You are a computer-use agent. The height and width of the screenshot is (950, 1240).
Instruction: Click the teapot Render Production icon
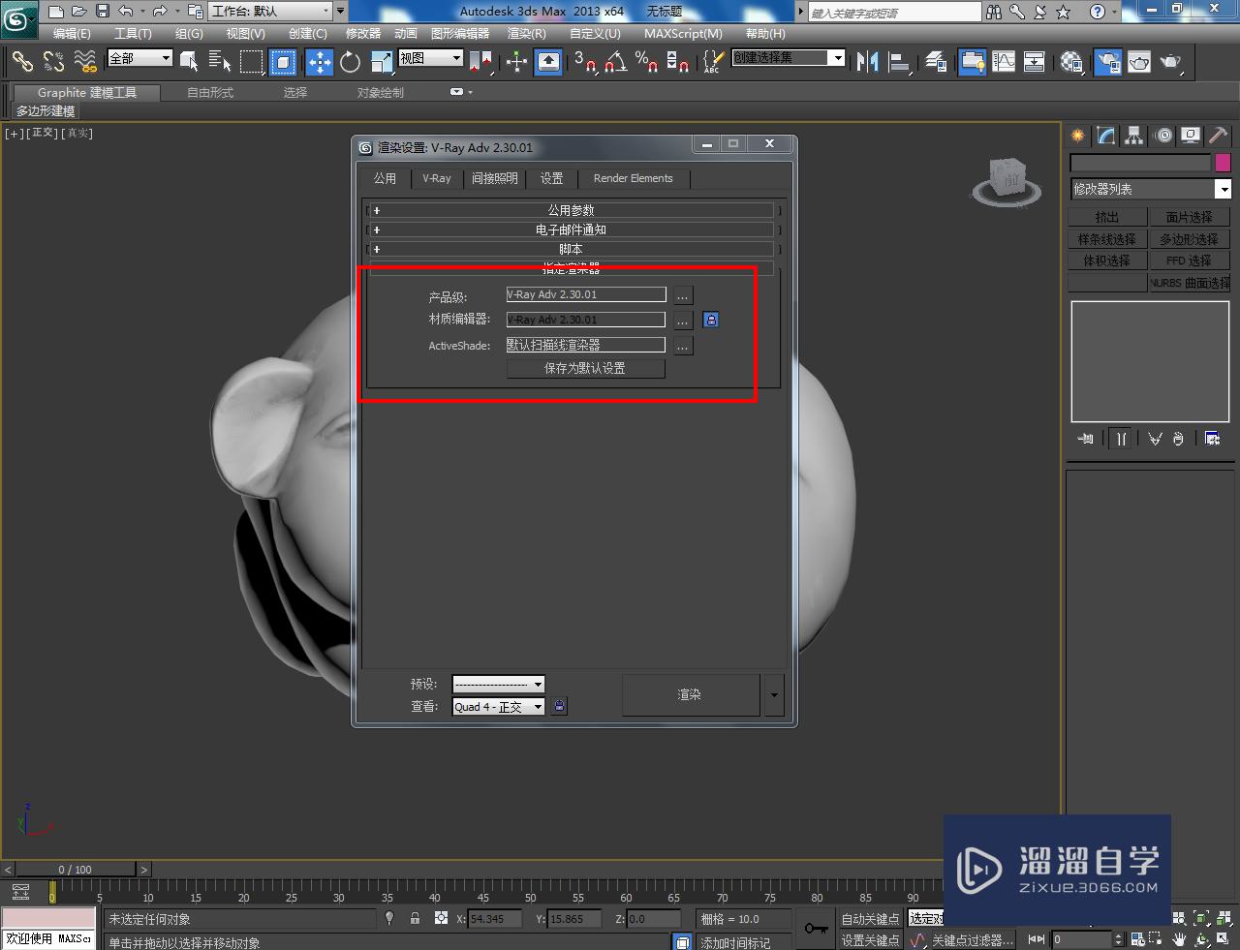coord(1170,62)
